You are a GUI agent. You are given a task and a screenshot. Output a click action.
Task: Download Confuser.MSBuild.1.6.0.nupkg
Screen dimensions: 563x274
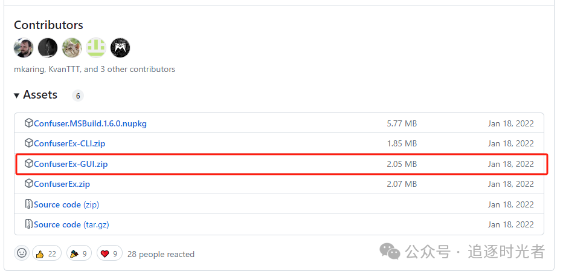point(90,123)
